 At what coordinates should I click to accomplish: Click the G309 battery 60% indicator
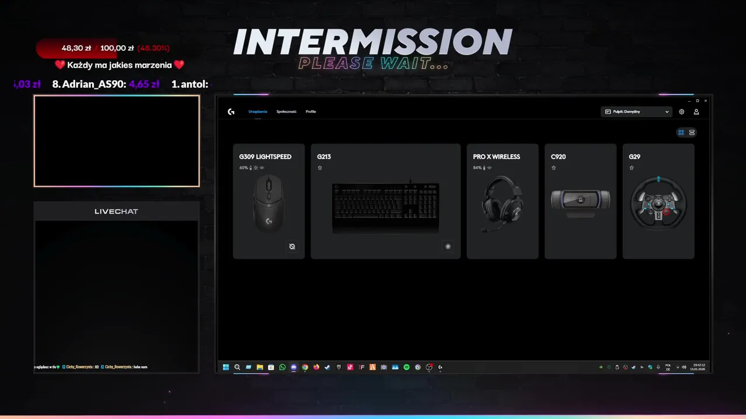(x=245, y=168)
